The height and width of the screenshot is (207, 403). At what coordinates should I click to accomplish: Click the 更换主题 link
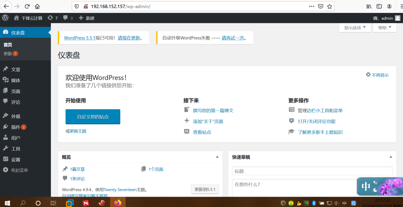point(78,131)
